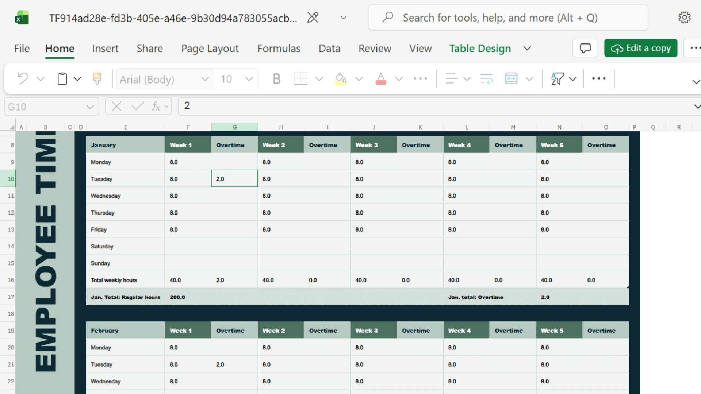Click the search for tools box
701x394 pixels.
tap(508, 18)
